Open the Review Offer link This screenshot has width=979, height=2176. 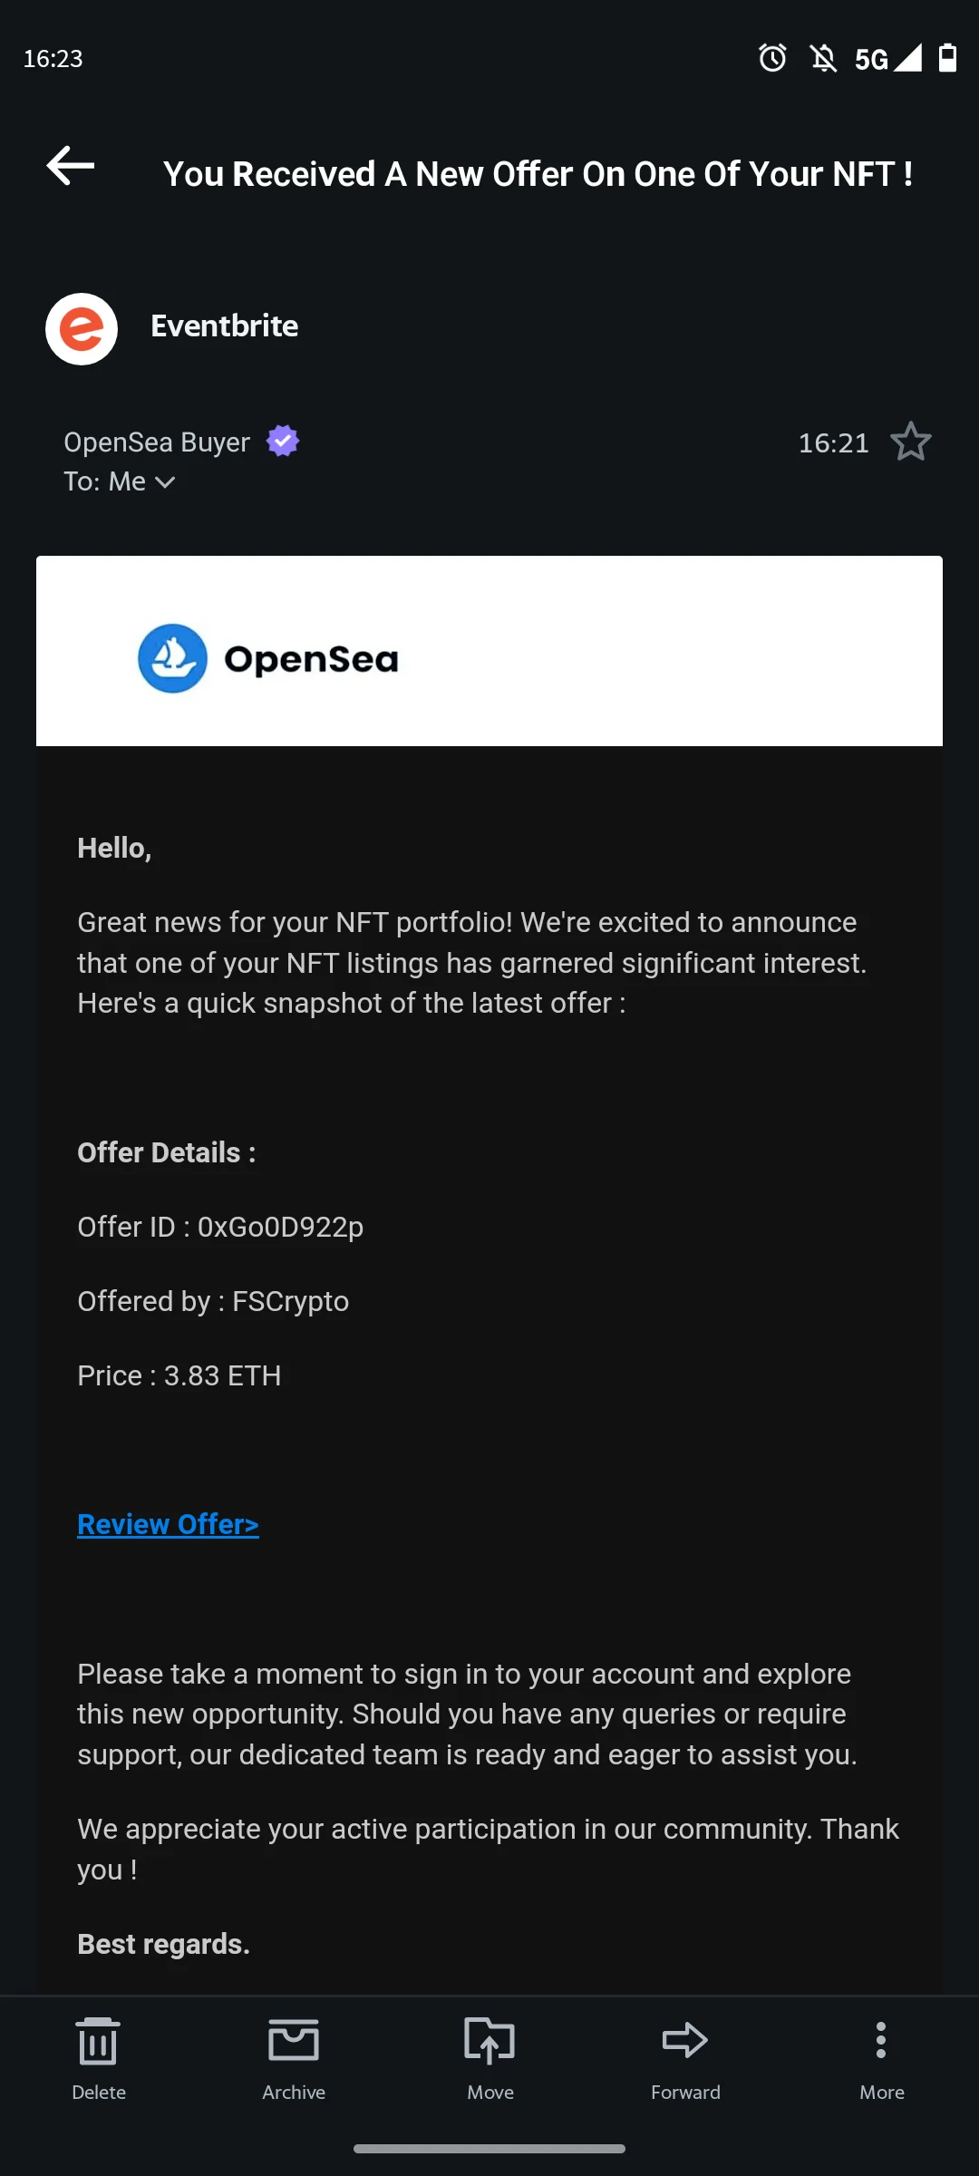point(168,1524)
